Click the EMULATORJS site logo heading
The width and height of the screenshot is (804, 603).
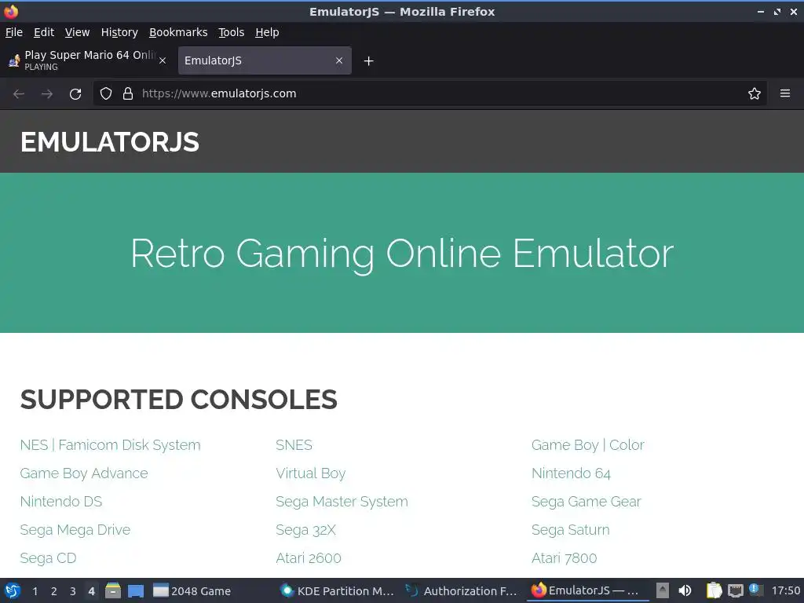(110, 142)
